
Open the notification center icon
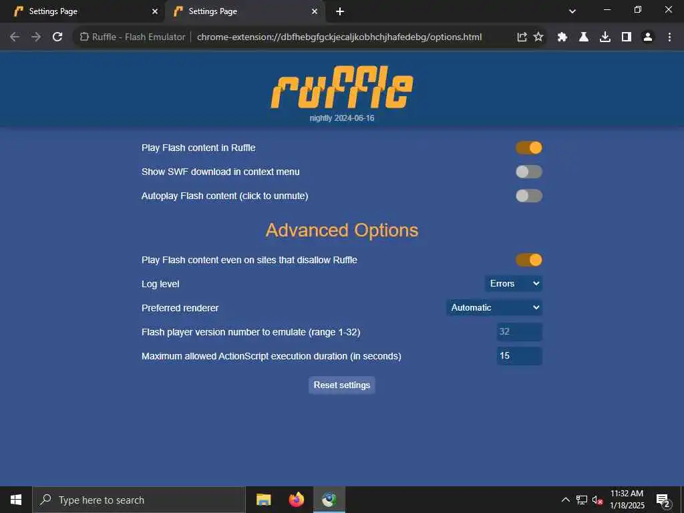[663, 500]
